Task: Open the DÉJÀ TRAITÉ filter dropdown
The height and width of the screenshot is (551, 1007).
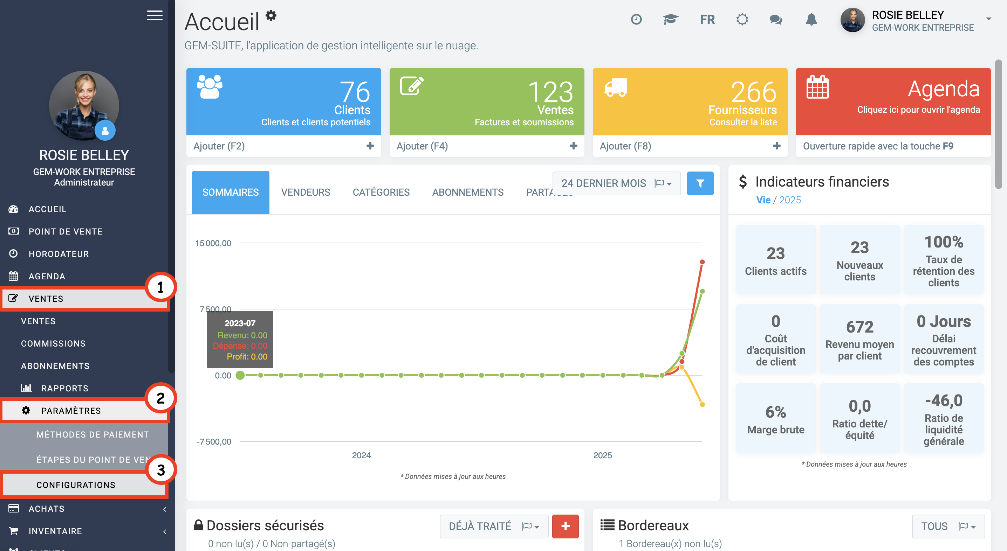Action: point(494,526)
